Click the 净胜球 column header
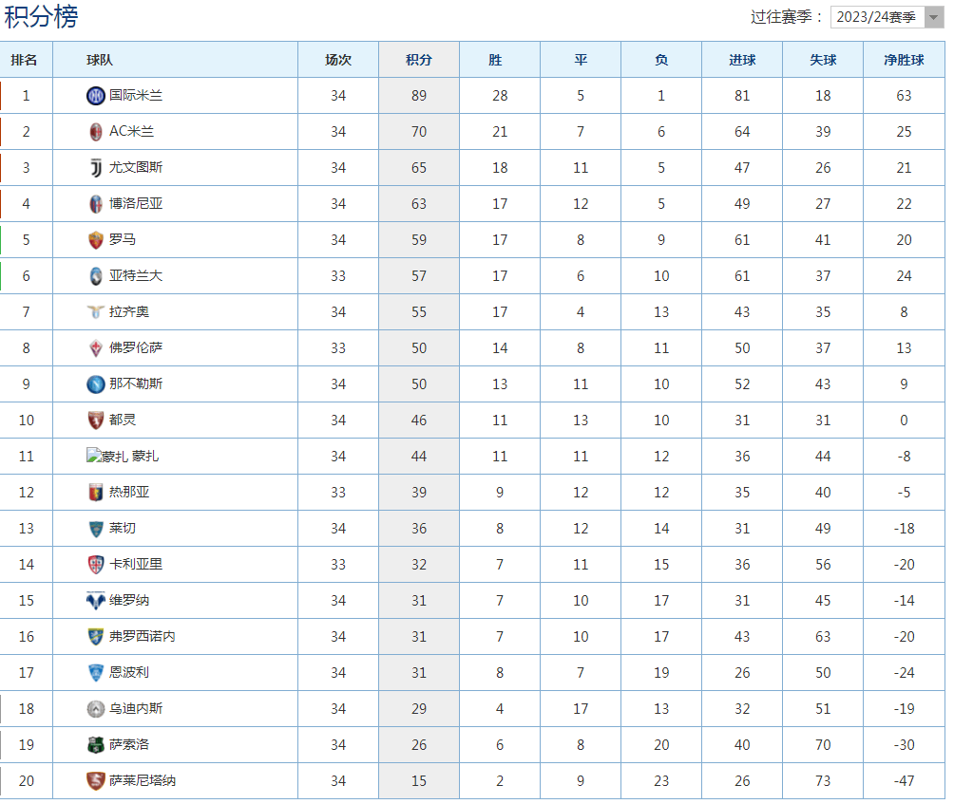 904,60
